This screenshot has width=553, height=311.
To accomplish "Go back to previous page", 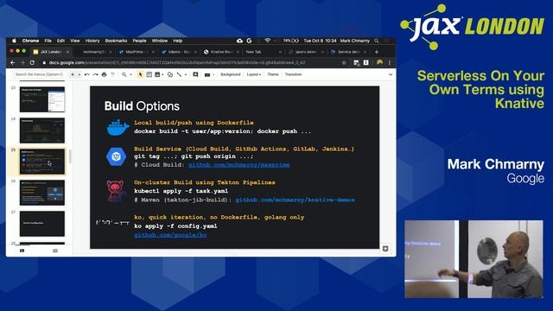I will pos(13,63).
